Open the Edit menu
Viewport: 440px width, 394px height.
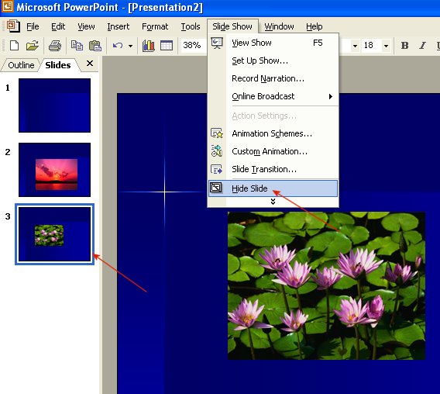58,26
